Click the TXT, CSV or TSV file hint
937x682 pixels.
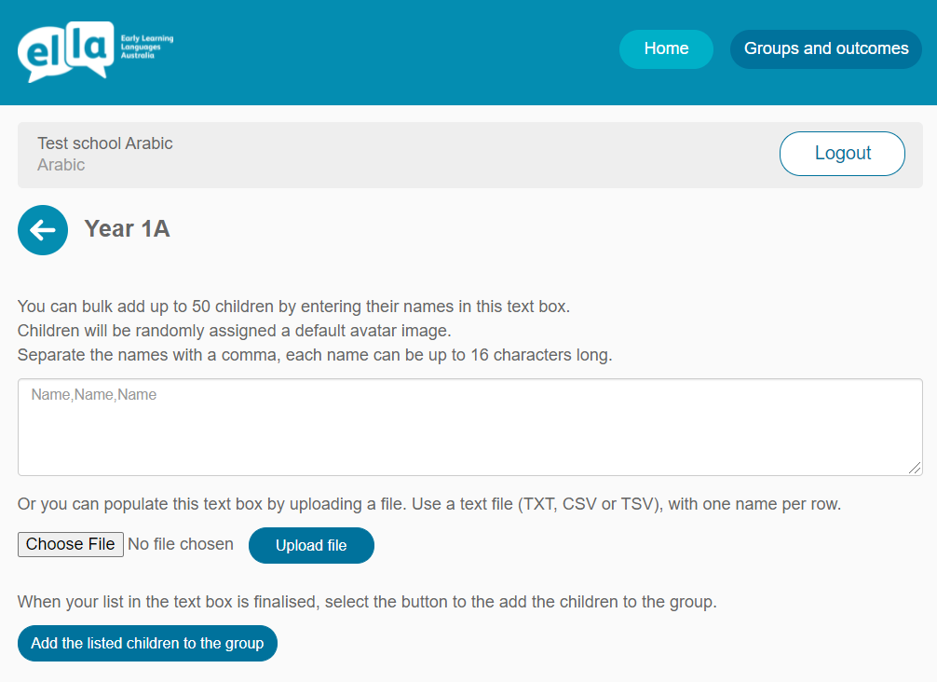coord(428,505)
